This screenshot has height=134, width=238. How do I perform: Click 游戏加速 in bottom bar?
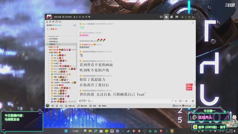point(187,106)
